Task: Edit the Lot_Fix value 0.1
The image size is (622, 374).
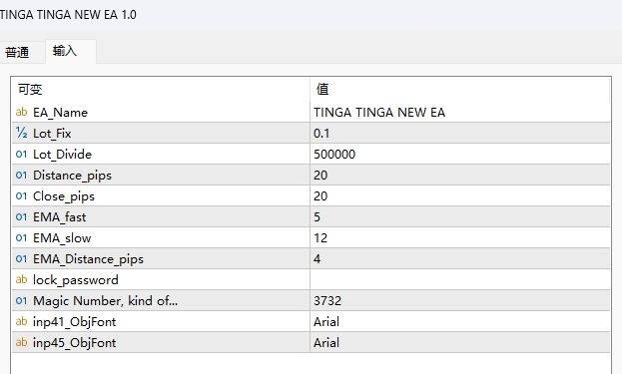Action: [x=459, y=133]
